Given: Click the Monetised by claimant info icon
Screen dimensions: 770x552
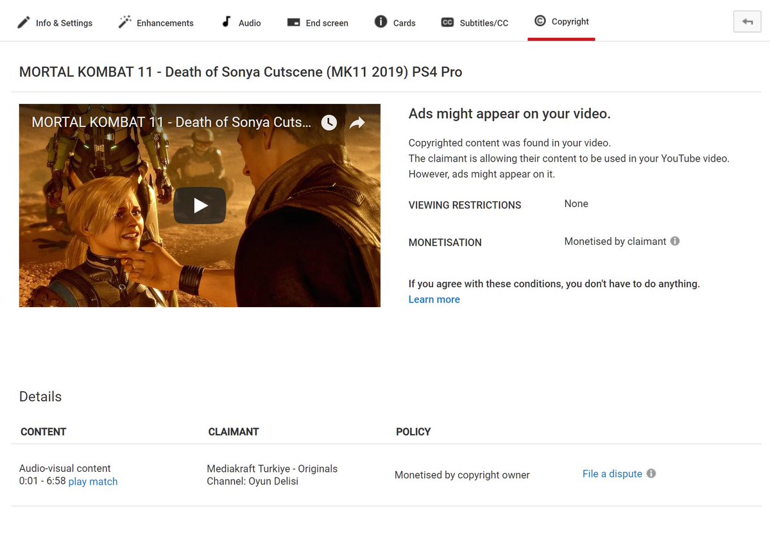Looking at the screenshot, I should tap(675, 241).
